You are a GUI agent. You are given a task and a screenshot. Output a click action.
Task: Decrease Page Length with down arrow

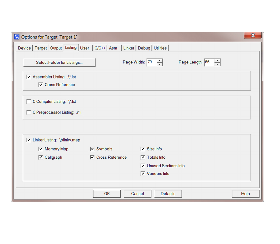coord(217,64)
